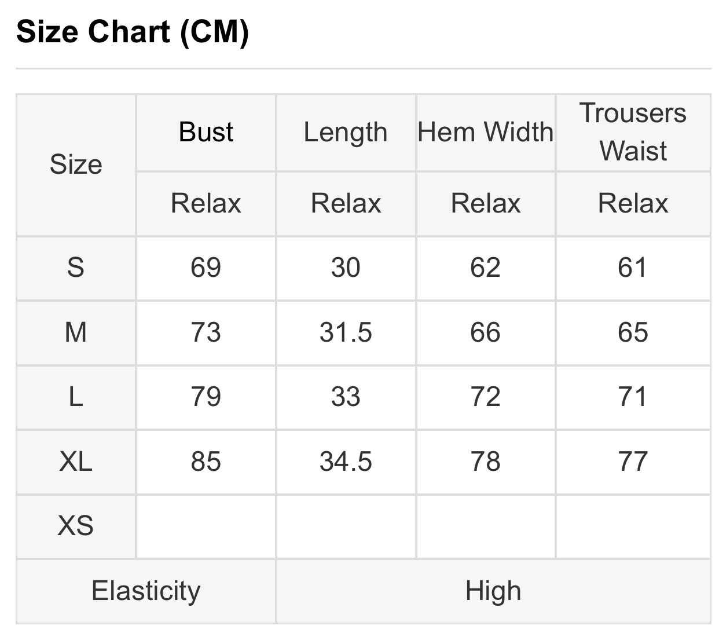Select the Hem Width column header
The width and height of the screenshot is (719, 633).
(x=486, y=132)
